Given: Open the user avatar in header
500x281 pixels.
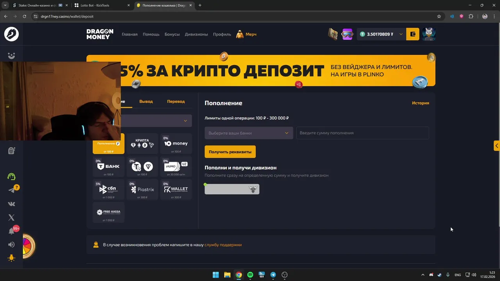Looking at the screenshot, I should point(429,34).
